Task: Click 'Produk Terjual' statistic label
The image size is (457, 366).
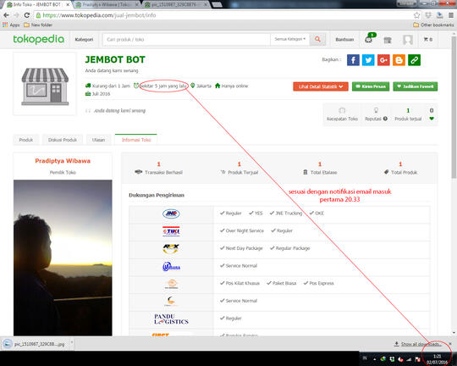Action: tap(243, 173)
